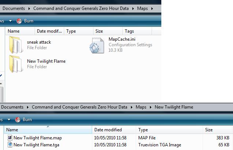Sort by full Date modified header in lower window

(108, 130)
